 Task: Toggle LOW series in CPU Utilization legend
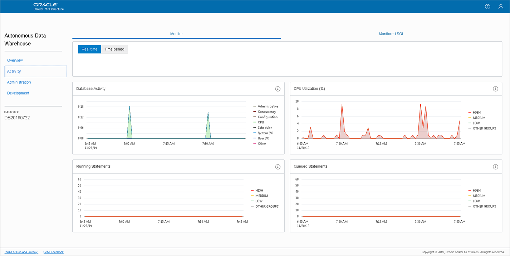coord(474,123)
